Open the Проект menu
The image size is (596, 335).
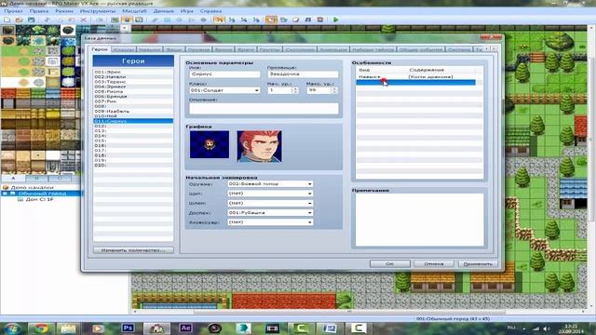(x=13, y=11)
